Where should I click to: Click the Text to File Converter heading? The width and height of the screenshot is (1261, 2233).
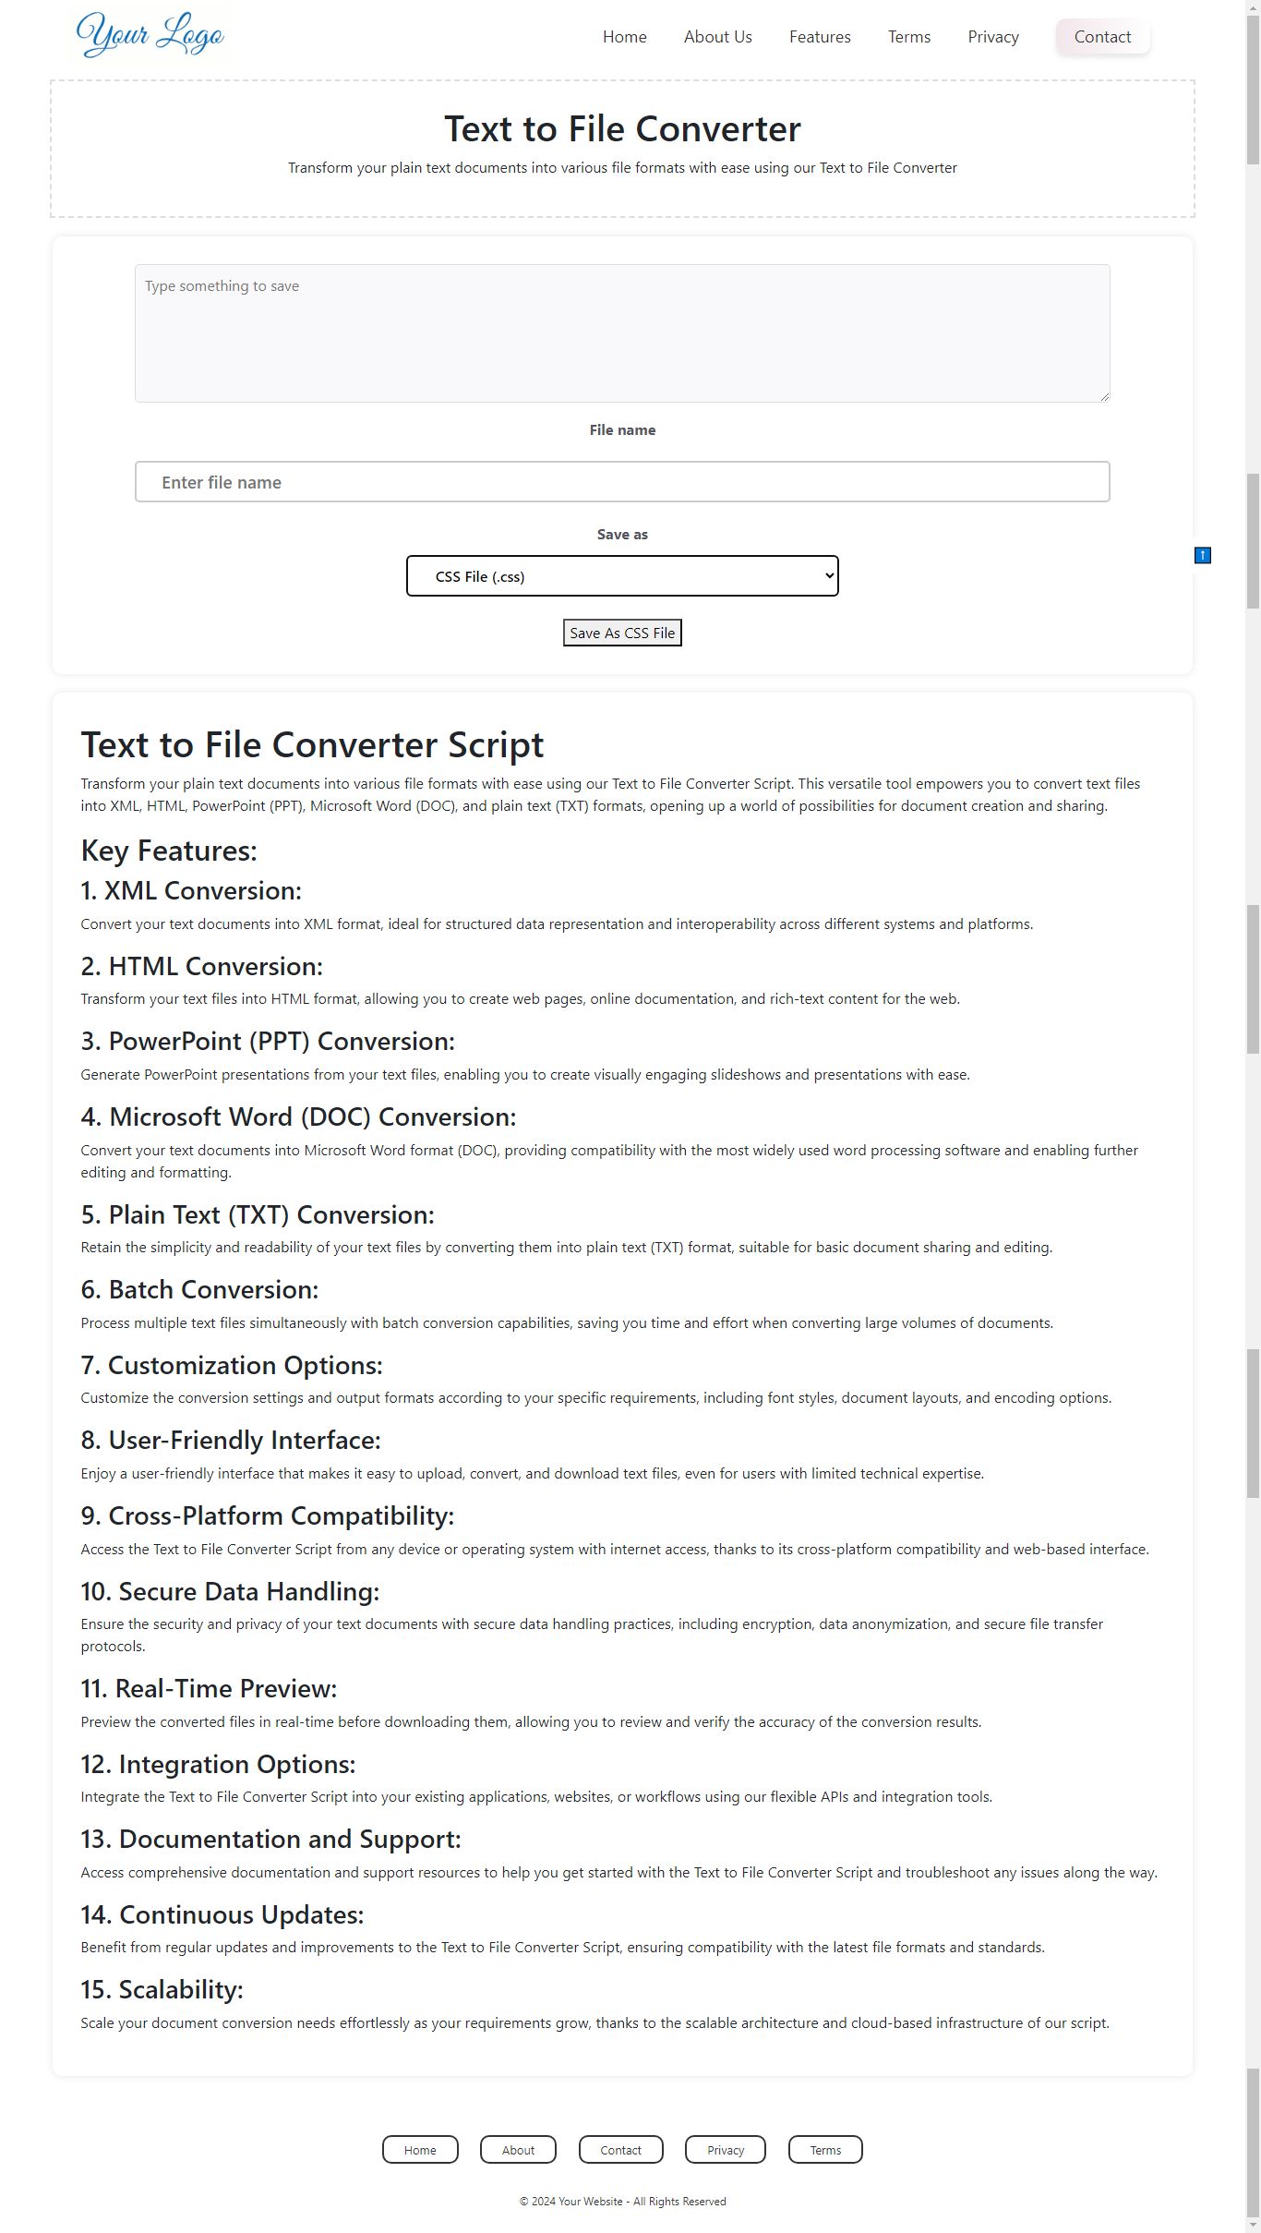tap(622, 129)
